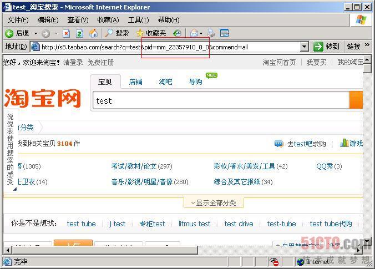
Task: Click the 免费注册 register link
Action: pyautogui.click(x=100, y=63)
